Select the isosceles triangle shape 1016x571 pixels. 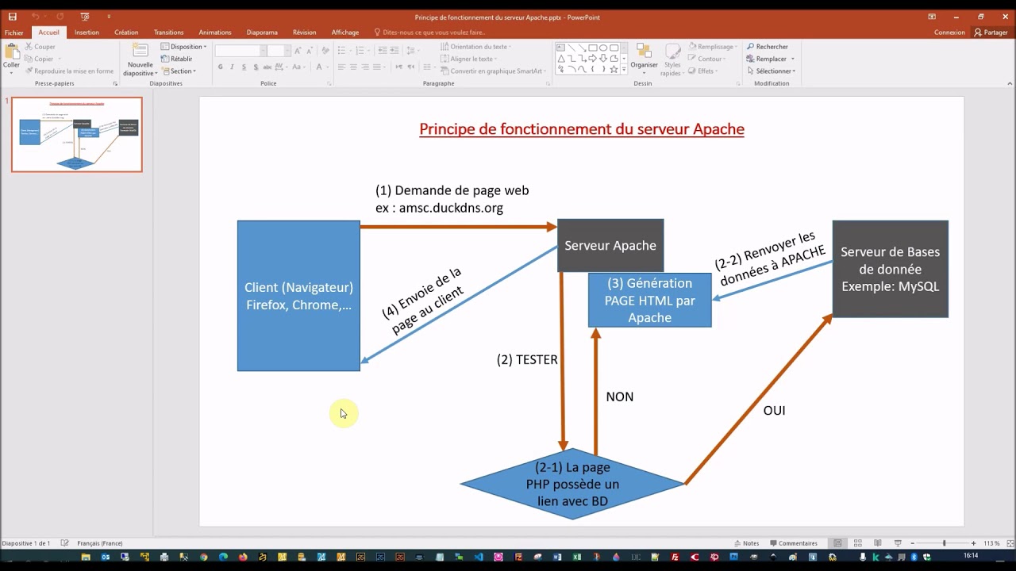click(x=561, y=59)
